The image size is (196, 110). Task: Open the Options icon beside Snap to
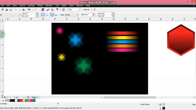(x=95, y=9)
